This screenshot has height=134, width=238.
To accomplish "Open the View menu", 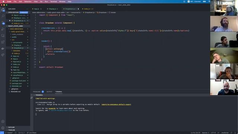I will click(x=36, y=1).
